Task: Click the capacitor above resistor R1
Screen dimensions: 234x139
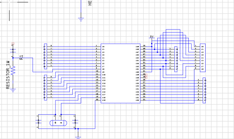Action: point(13,51)
